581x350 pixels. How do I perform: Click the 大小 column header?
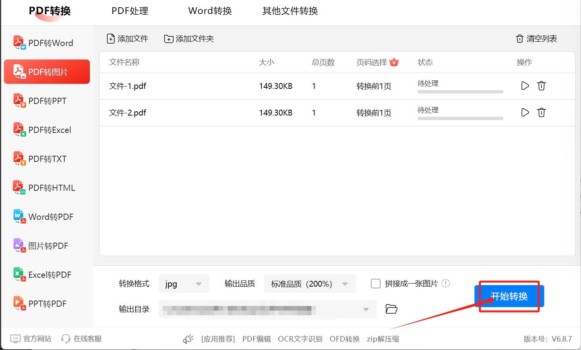(266, 62)
